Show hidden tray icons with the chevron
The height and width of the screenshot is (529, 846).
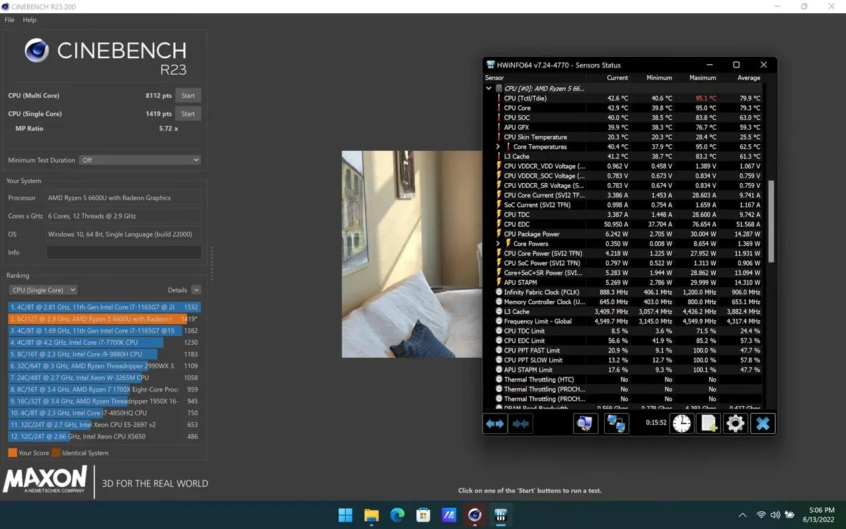coord(742,515)
